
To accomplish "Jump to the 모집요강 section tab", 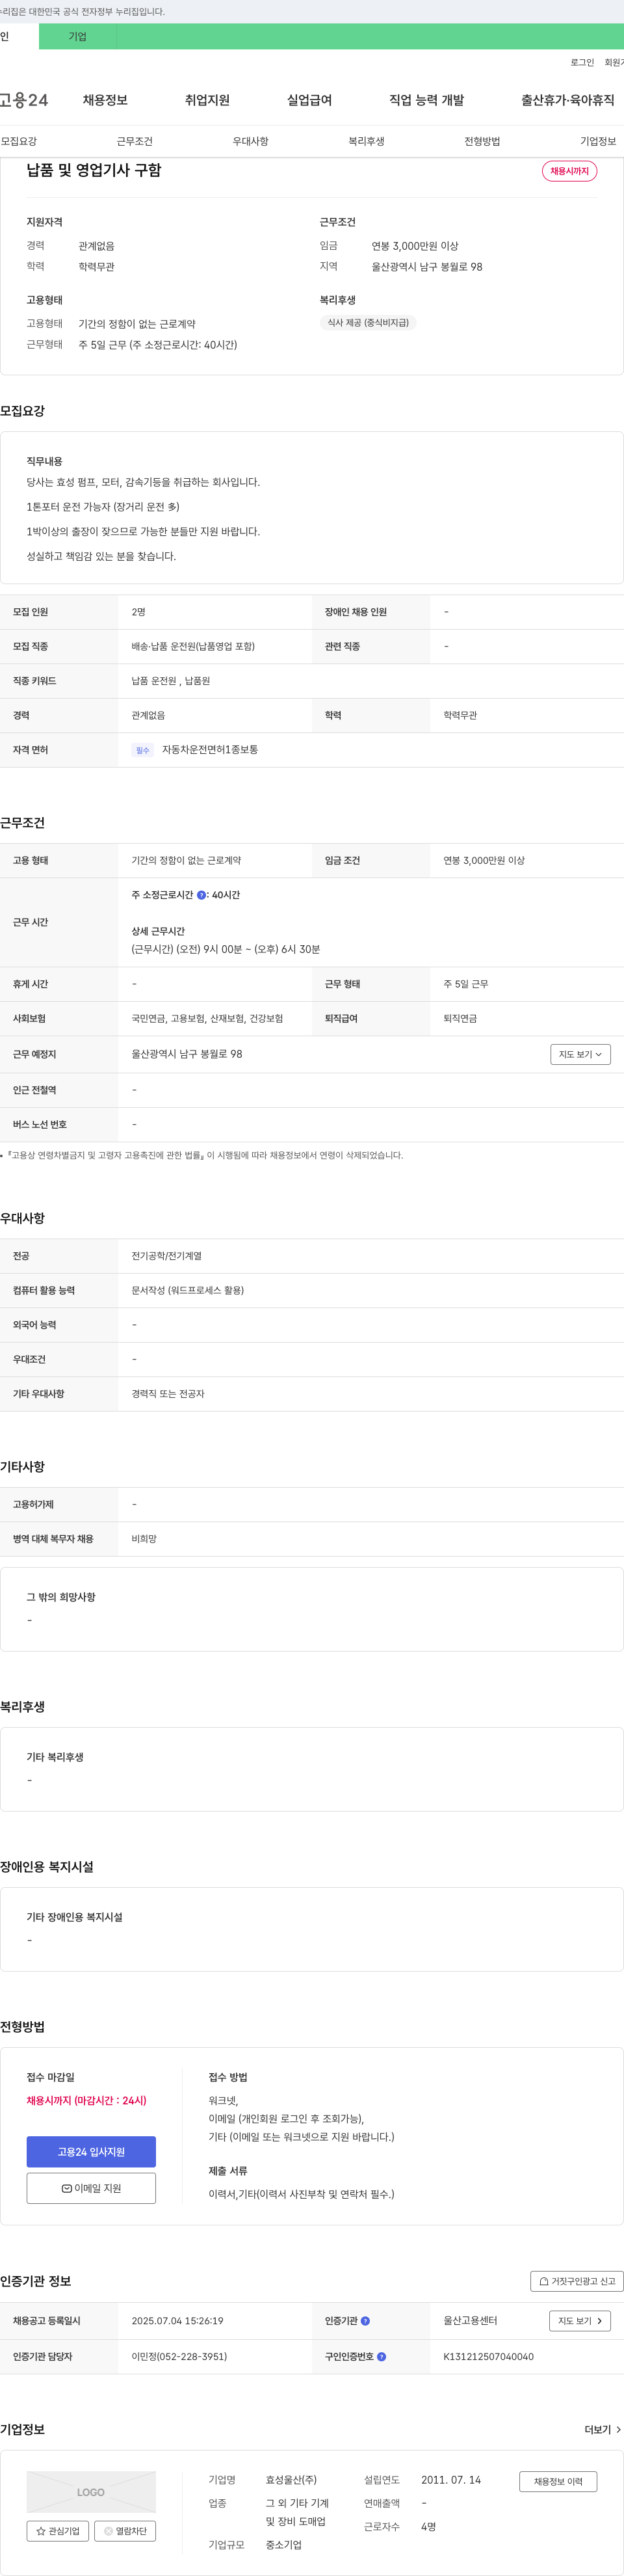I will (19, 141).
